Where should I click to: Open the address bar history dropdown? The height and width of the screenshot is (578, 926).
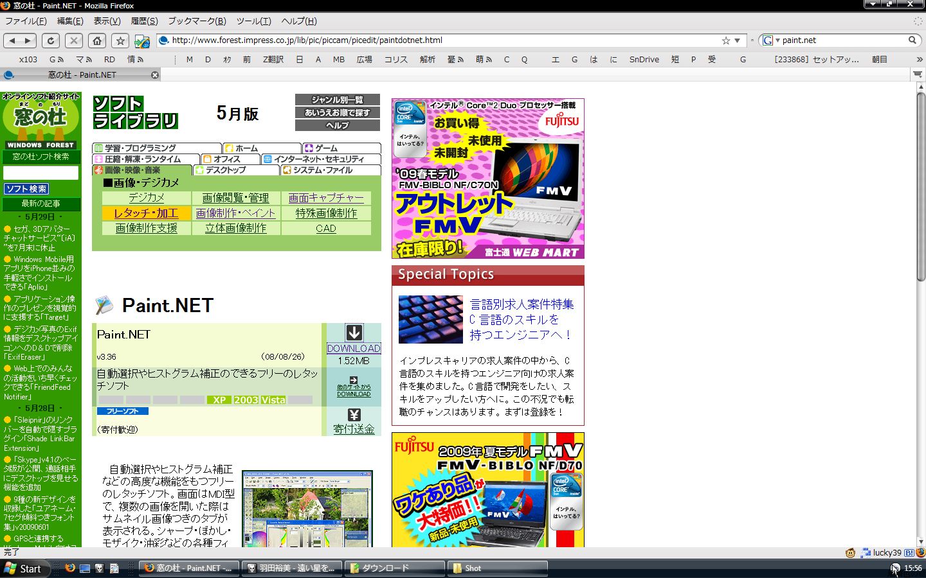[737, 40]
